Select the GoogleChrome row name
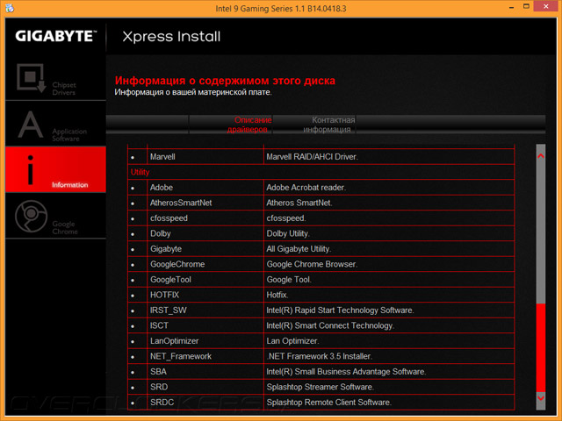Viewport: 562px width, 421px height. click(177, 265)
